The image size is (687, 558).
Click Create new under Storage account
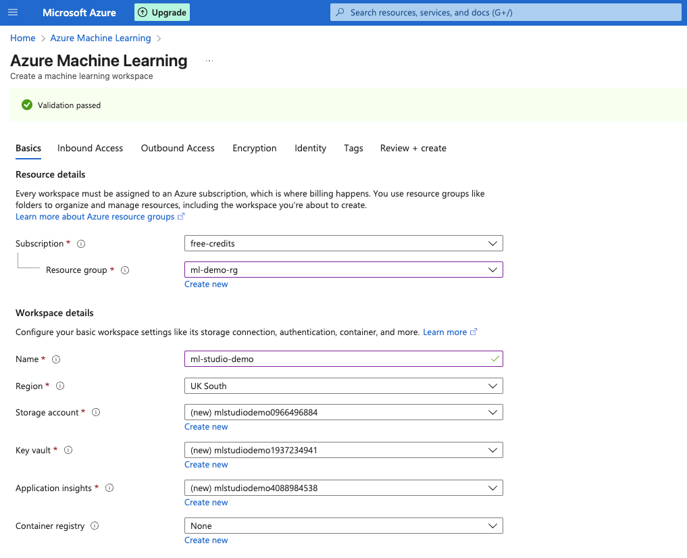206,427
